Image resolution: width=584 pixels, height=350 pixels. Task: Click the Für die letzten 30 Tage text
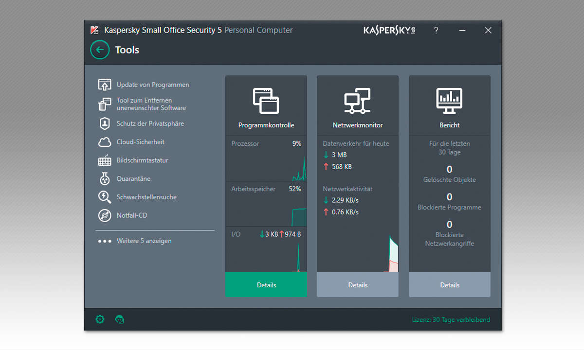click(x=450, y=148)
